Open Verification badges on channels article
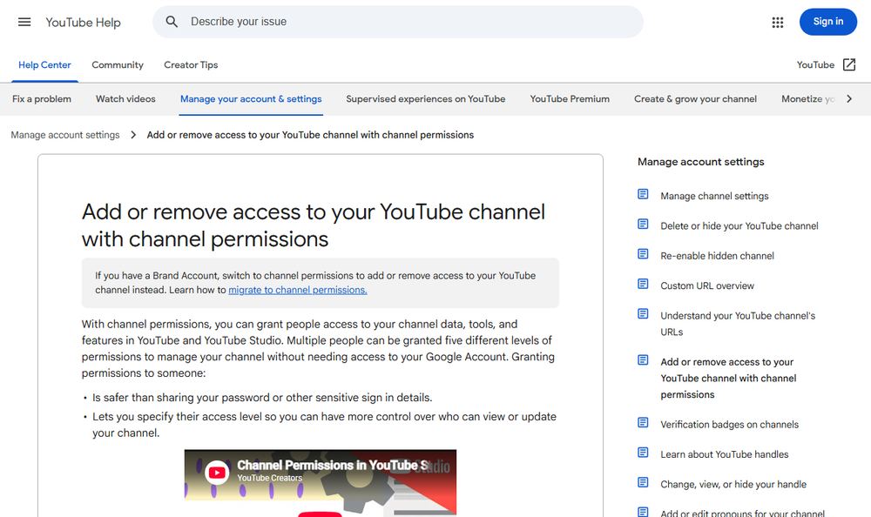Viewport: 871px width, 517px height. (729, 425)
